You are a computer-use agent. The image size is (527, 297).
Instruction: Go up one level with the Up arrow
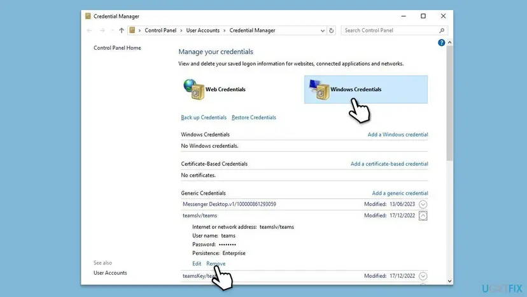pos(122,31)
